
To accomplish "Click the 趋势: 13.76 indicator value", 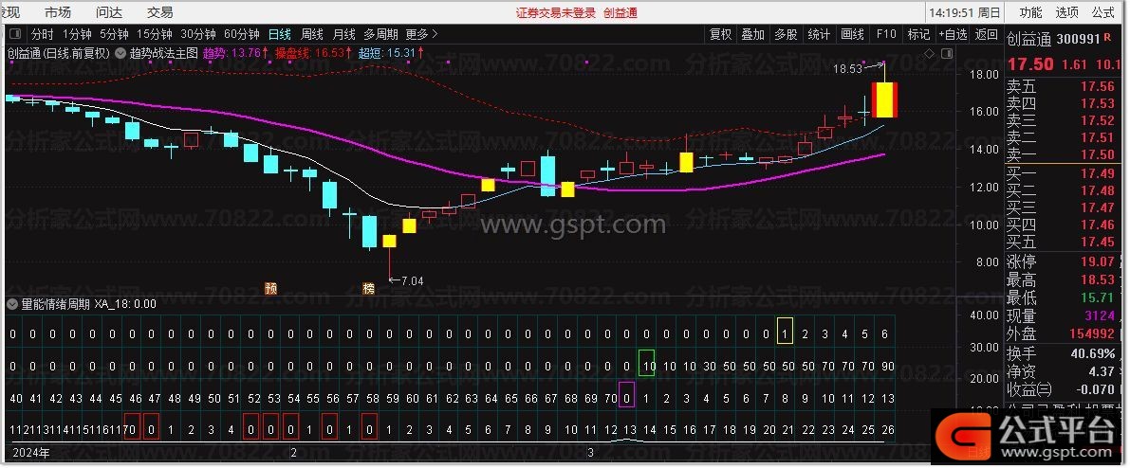I will click(x=235, y=53).
